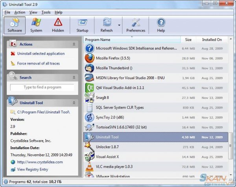Viewport: 236px width, 187px height.
Task: Click the scrollbar down arrow
Action: (231, 175)
